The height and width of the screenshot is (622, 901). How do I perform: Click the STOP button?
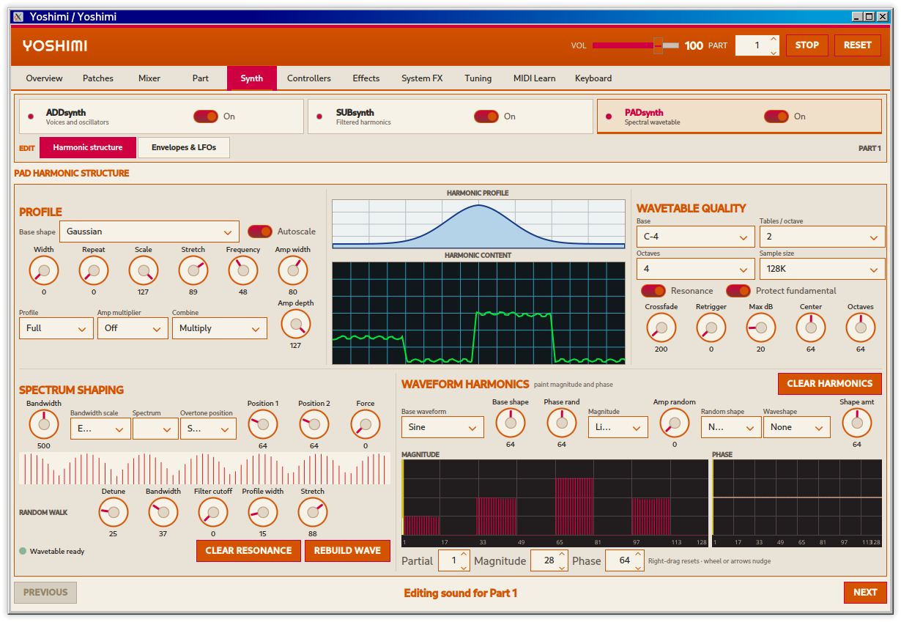807,45
